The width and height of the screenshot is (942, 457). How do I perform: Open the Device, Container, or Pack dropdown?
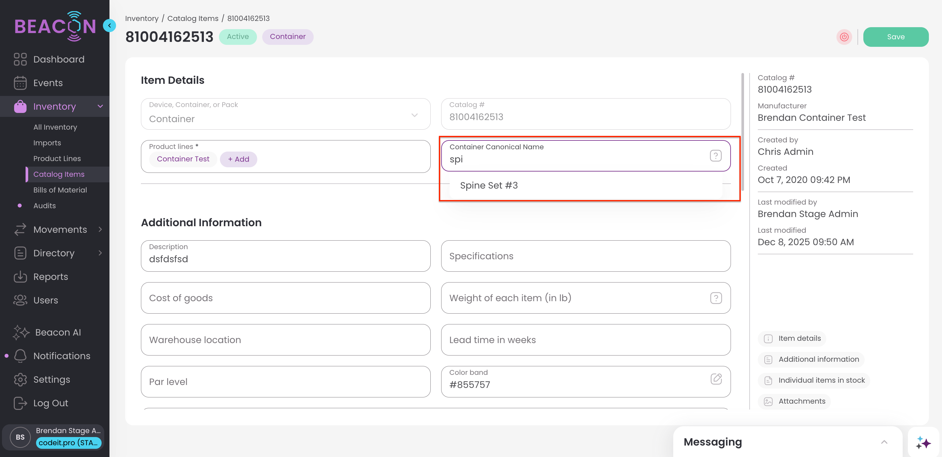285,114
